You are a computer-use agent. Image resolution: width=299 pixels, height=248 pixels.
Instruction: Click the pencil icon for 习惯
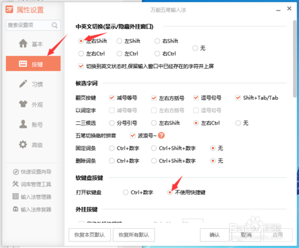pos(23,84)
